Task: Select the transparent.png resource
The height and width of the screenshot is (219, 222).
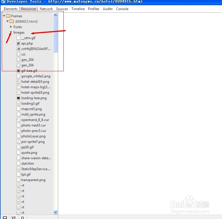Action: click(x=33, y=180)
